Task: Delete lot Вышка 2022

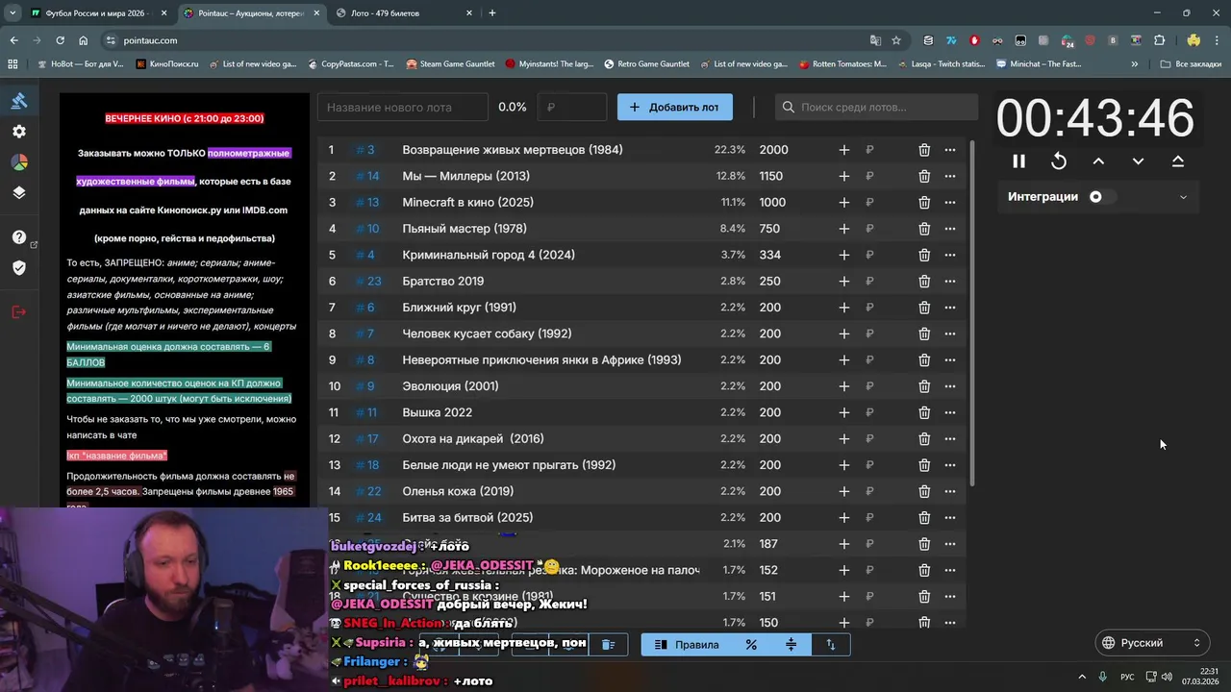Action: pos(924,412)
